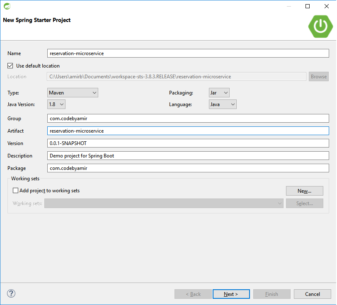The height and width of the screenshot is (305, 337).
Task: Click the Version field showing 0.0.1-SNAPSHOT
Action: [x=188, y=143]
